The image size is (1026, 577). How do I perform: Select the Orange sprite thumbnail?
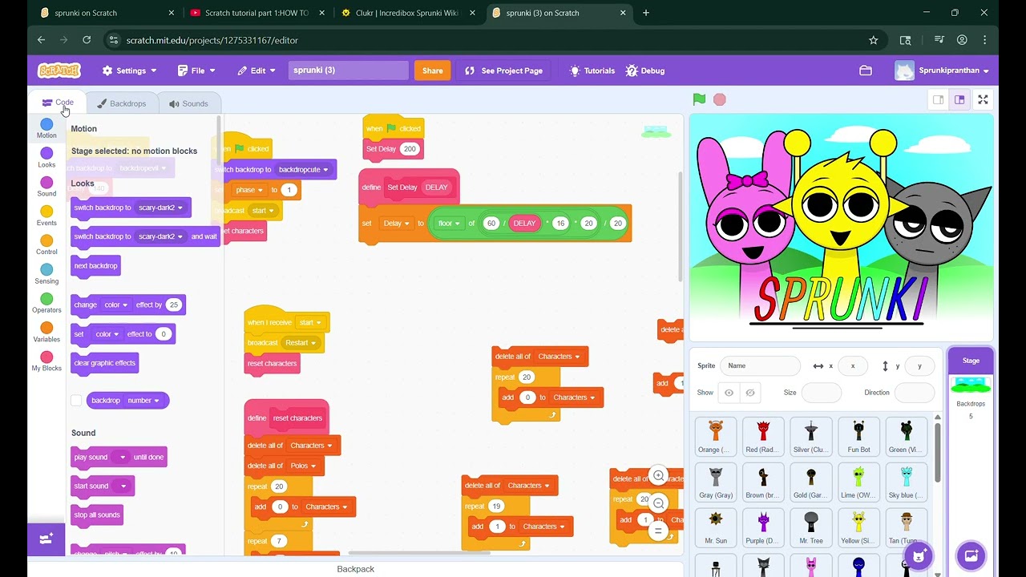click(716, 437)
